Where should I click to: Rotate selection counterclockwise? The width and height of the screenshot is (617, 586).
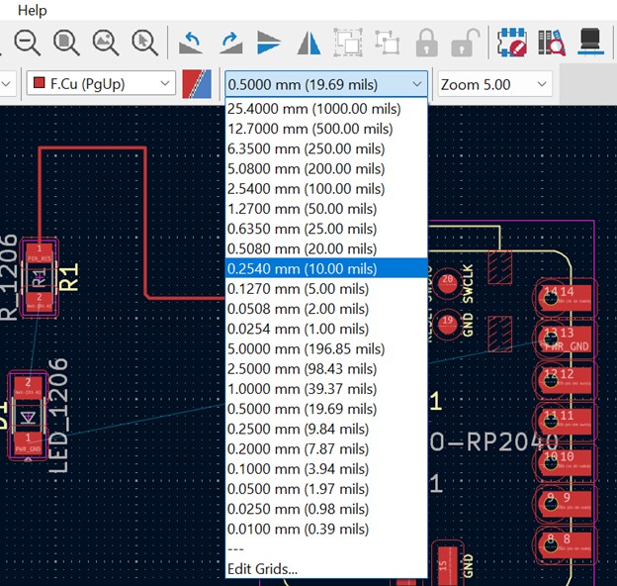(191, 42)
